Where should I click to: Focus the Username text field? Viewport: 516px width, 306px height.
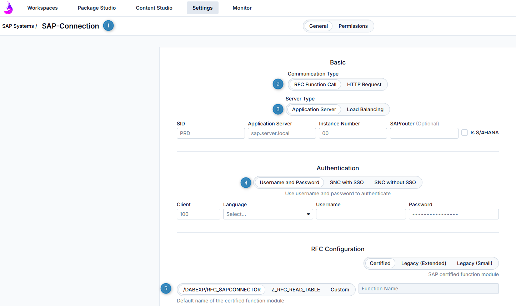[361, 214]
